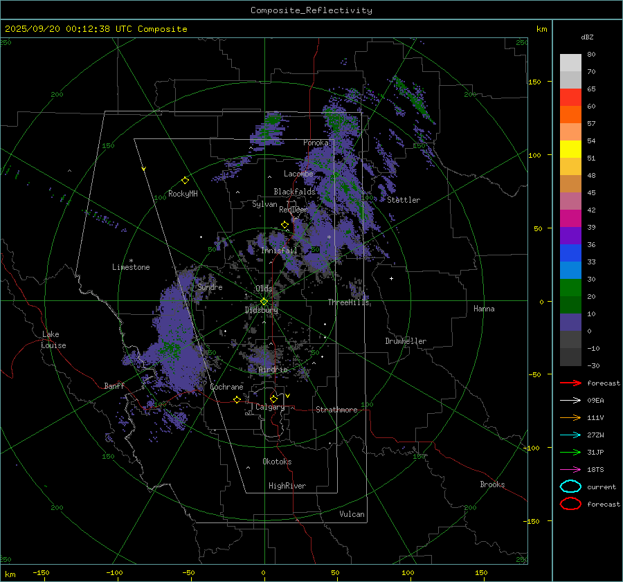Click the cyan current ellipse icon
The height and width of the screenshot is (582, 623).
(x=570, y=486)
